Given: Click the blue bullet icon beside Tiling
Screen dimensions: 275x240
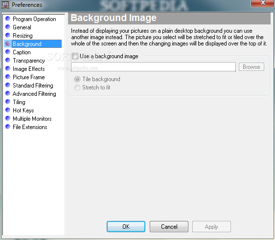Looking at the screenshot, I should 8,102.
